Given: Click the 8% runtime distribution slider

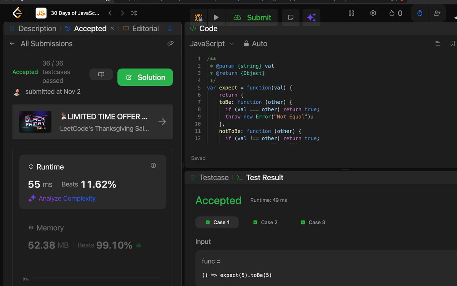Looking at the screenshot, I should [x=25, y=279].
